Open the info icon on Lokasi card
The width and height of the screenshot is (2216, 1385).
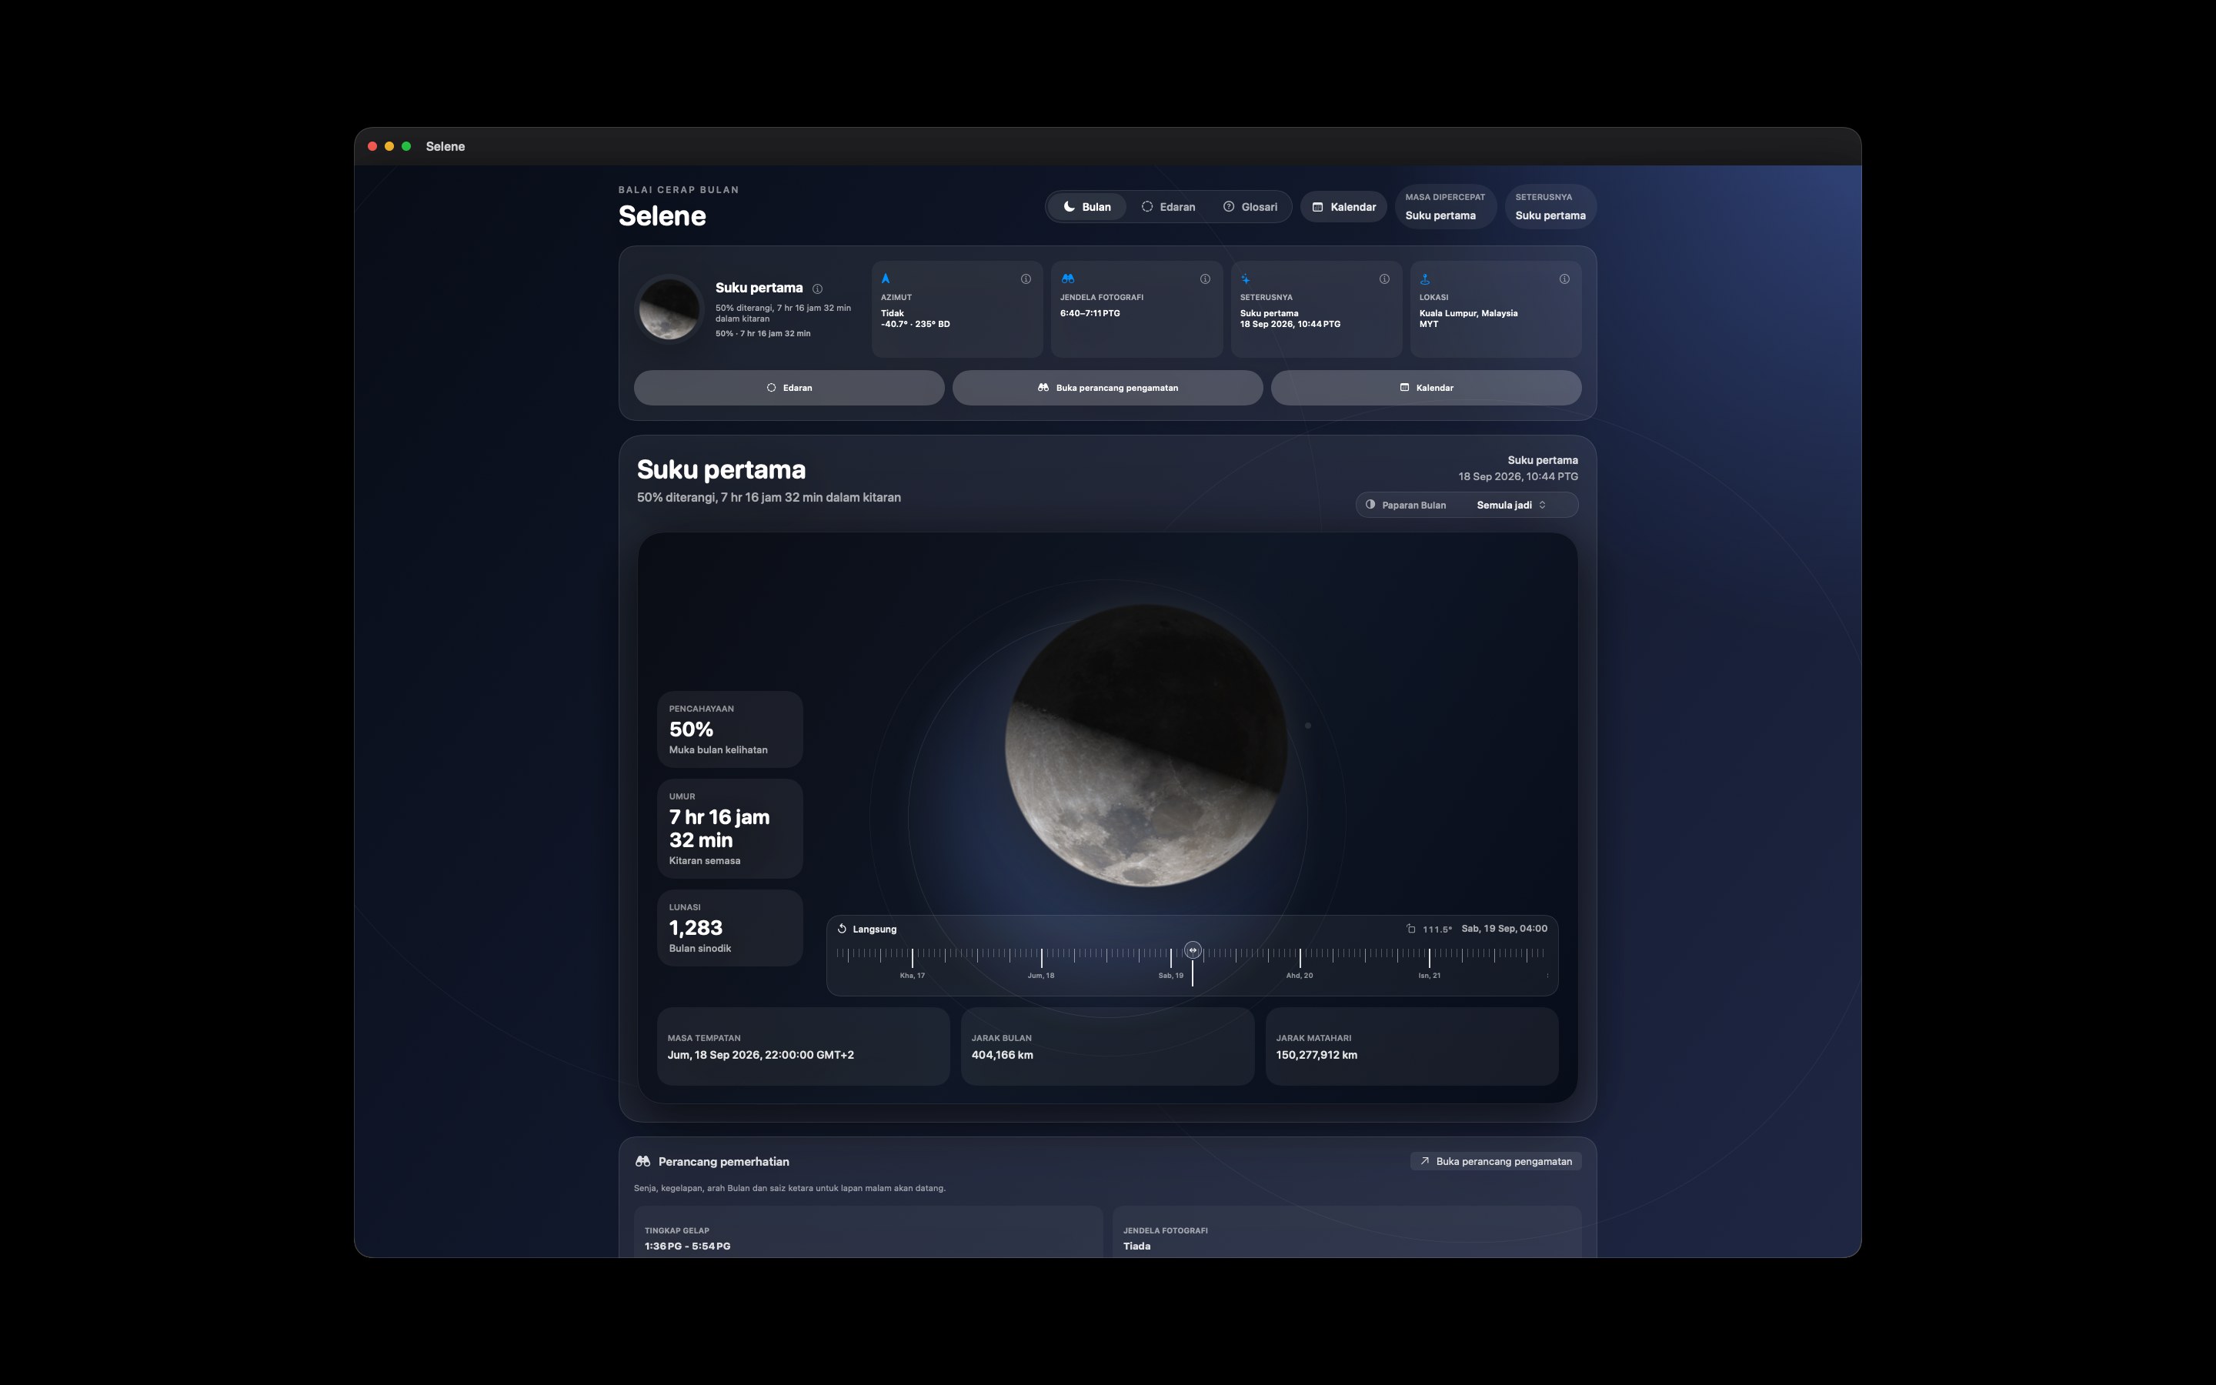point(1564,279)
